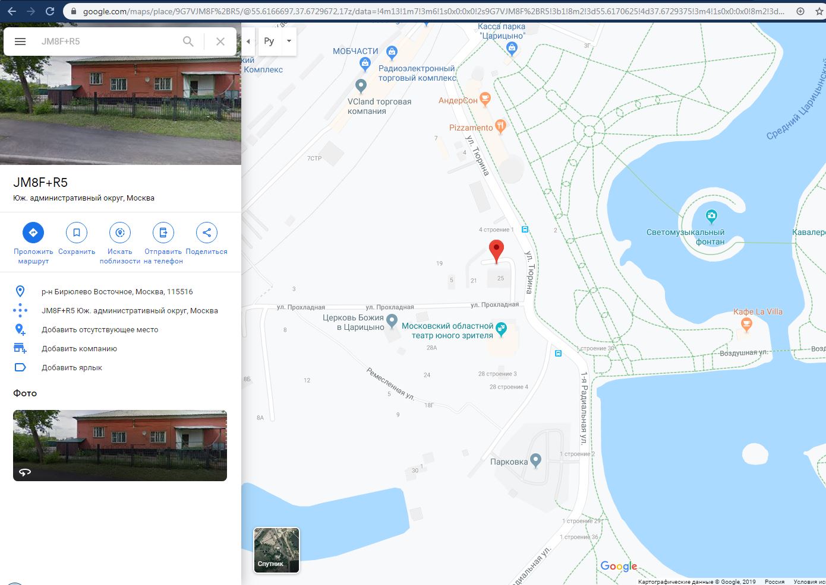The image size is (826, 585).
Task: Toggle the satellite view thumbnail
Action: click(x=276, y=550)
